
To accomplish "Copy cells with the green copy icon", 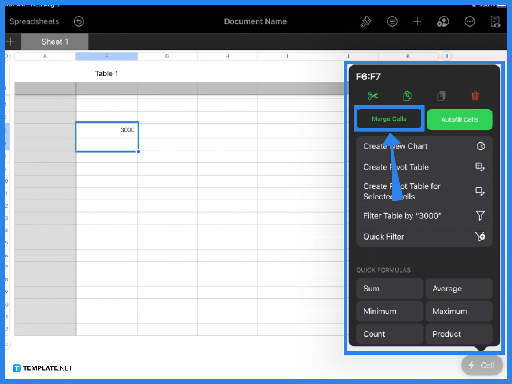I will 407,96.
